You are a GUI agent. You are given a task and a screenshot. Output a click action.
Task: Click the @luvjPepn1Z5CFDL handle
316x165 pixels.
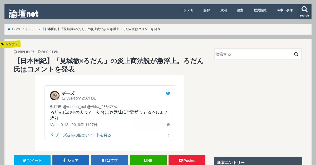point(79,98)
